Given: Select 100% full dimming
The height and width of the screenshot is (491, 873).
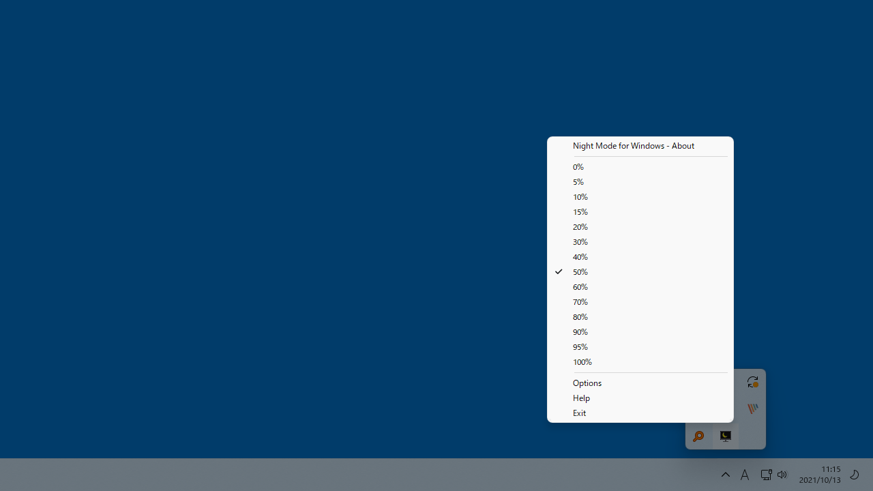Looking at the screenshot, I should pyautogui.click(x=640, y=362).
